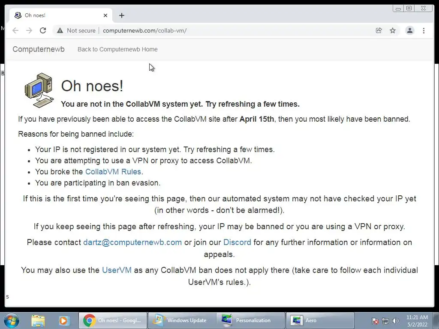The image size is (439, 329).
Task: Go Back to Computernewb Home
Action: [117, 49]
